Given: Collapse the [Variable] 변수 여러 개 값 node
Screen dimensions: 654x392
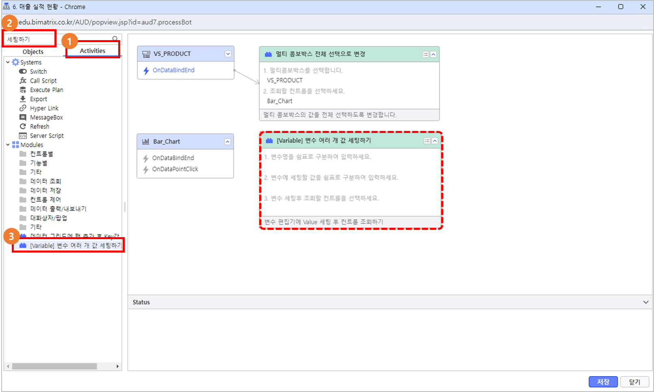Looking at the screenshot, I should tap(435, 141).
